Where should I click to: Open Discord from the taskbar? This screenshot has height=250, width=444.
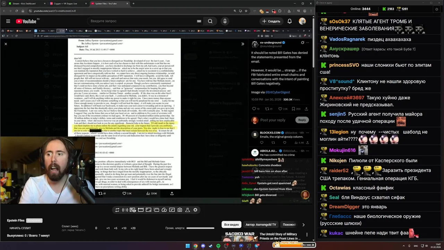203,246
